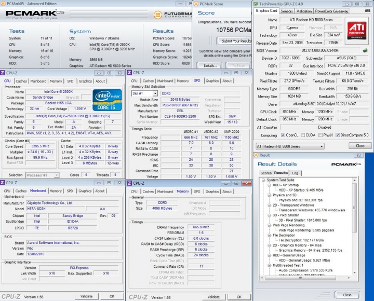Toggle the PhysX checkbox in GPU-Z
374x301 pixels.
pos(320,135)
